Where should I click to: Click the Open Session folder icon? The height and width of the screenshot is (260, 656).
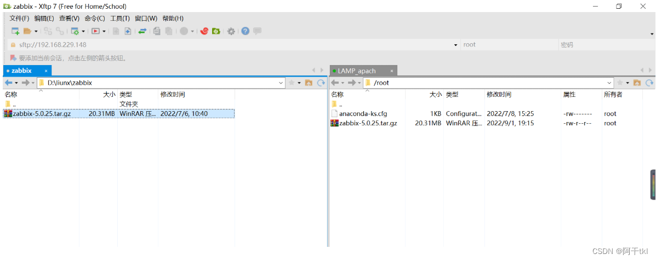(27, 31)
